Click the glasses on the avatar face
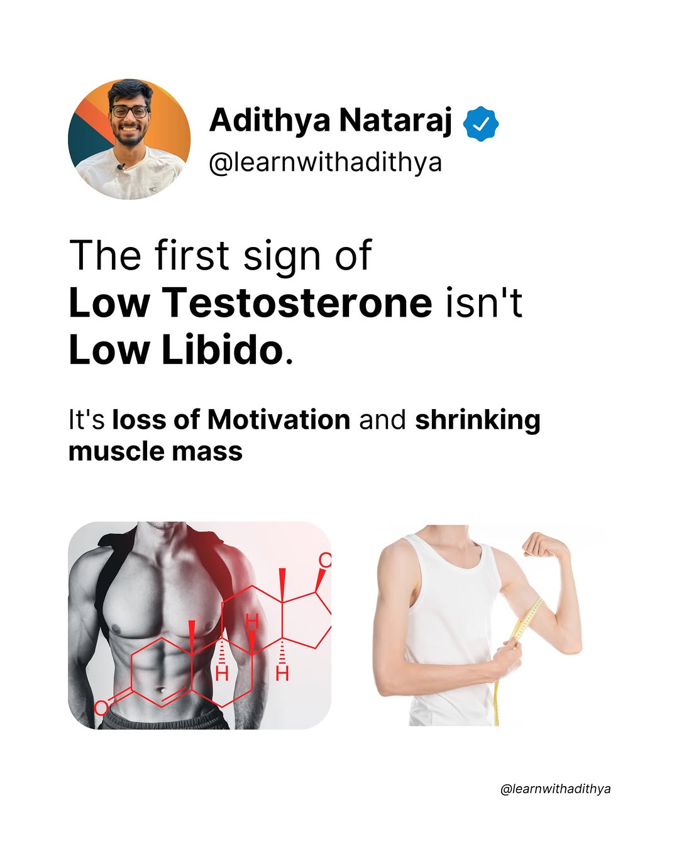The width and height of the screenshot is (679, 849). click(130, 112)
